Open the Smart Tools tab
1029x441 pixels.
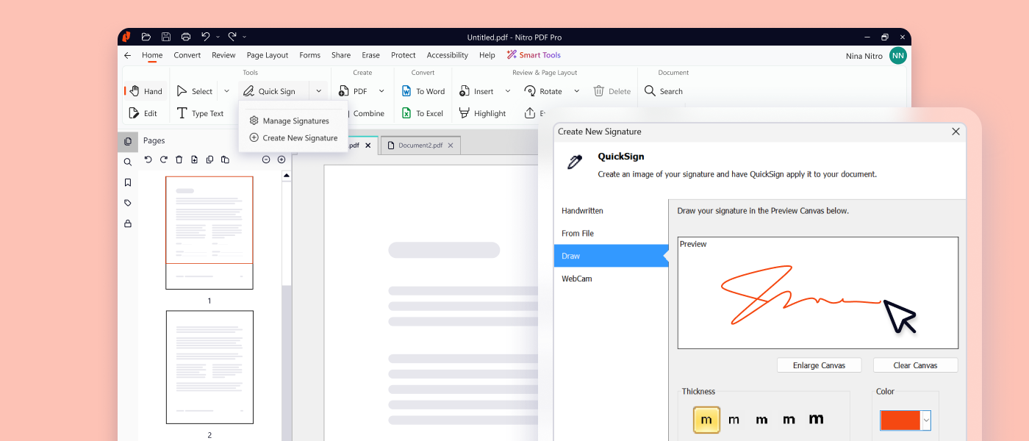[534, 55]
